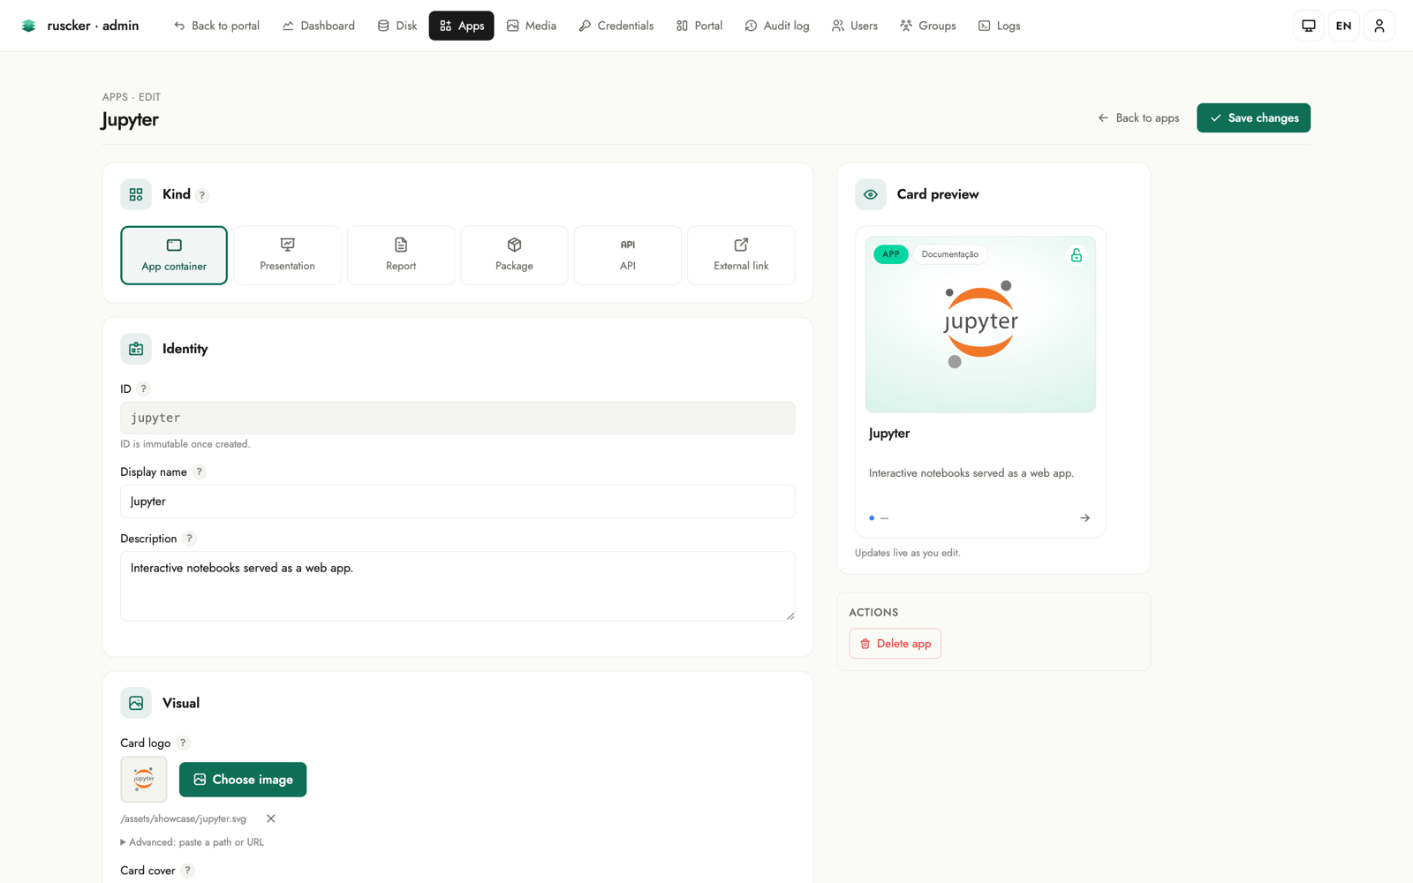Click the APP badge on preview card
This screenshot has width=1413, height=883.
point(891,254)
